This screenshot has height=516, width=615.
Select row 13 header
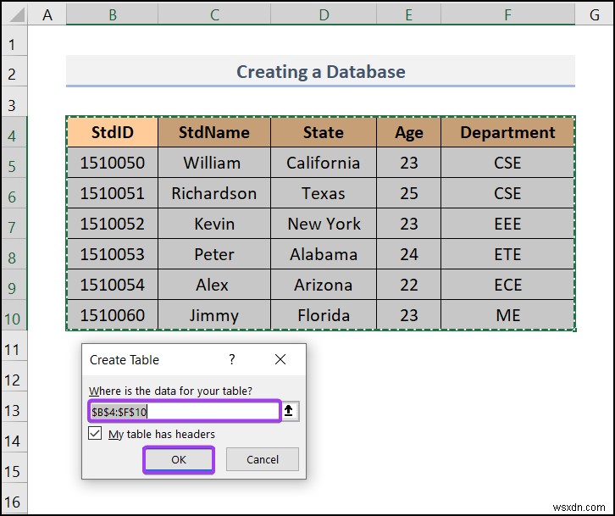[14, 407]
